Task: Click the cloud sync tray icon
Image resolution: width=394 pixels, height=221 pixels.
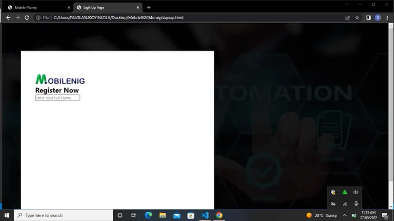Action: tap(333, 204)
